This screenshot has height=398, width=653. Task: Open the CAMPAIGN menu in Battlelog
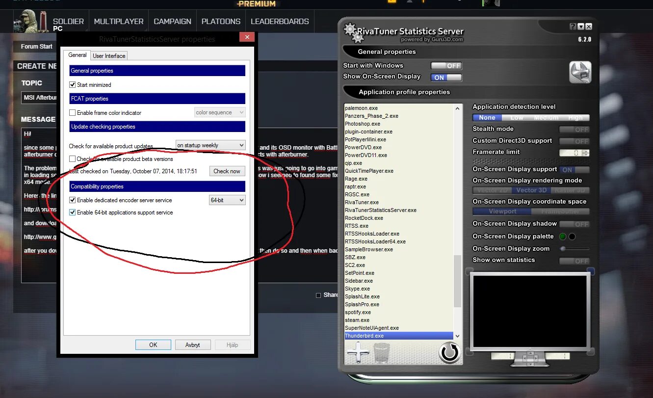tap(172, 22)
